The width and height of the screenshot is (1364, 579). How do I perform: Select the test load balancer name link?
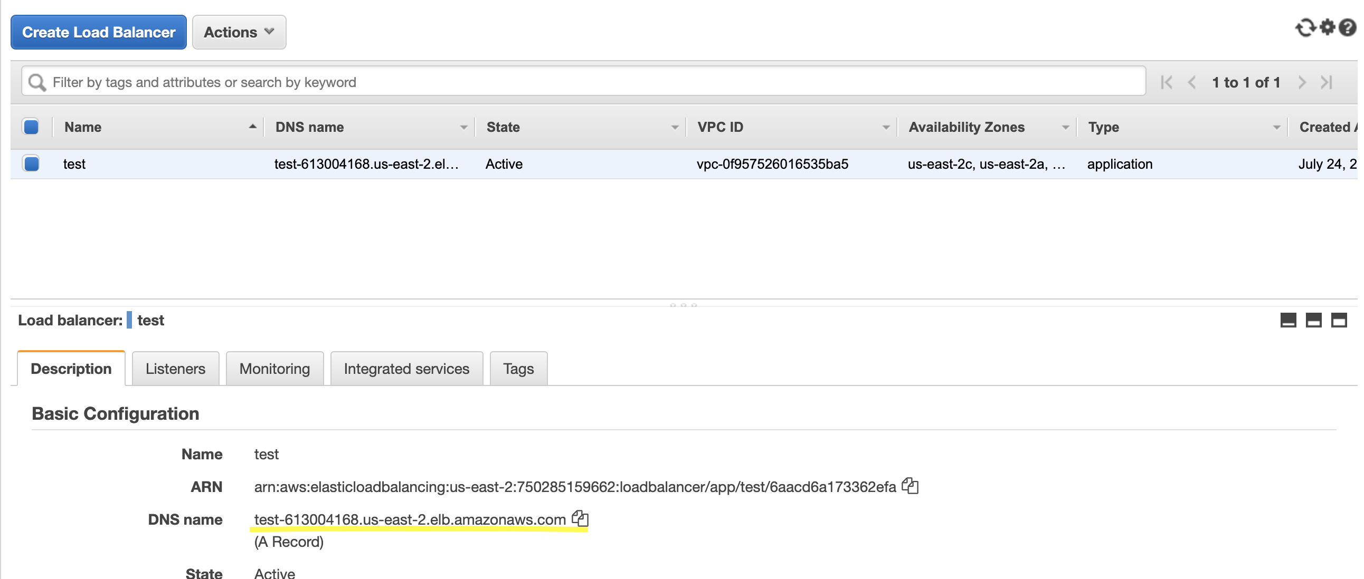click(74, 164)
